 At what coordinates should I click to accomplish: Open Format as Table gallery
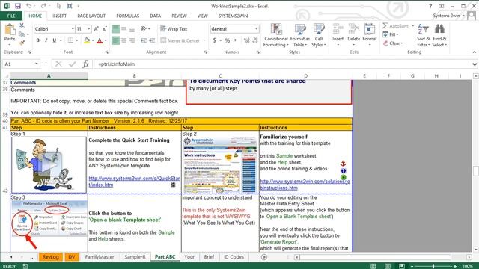(299, 35)
